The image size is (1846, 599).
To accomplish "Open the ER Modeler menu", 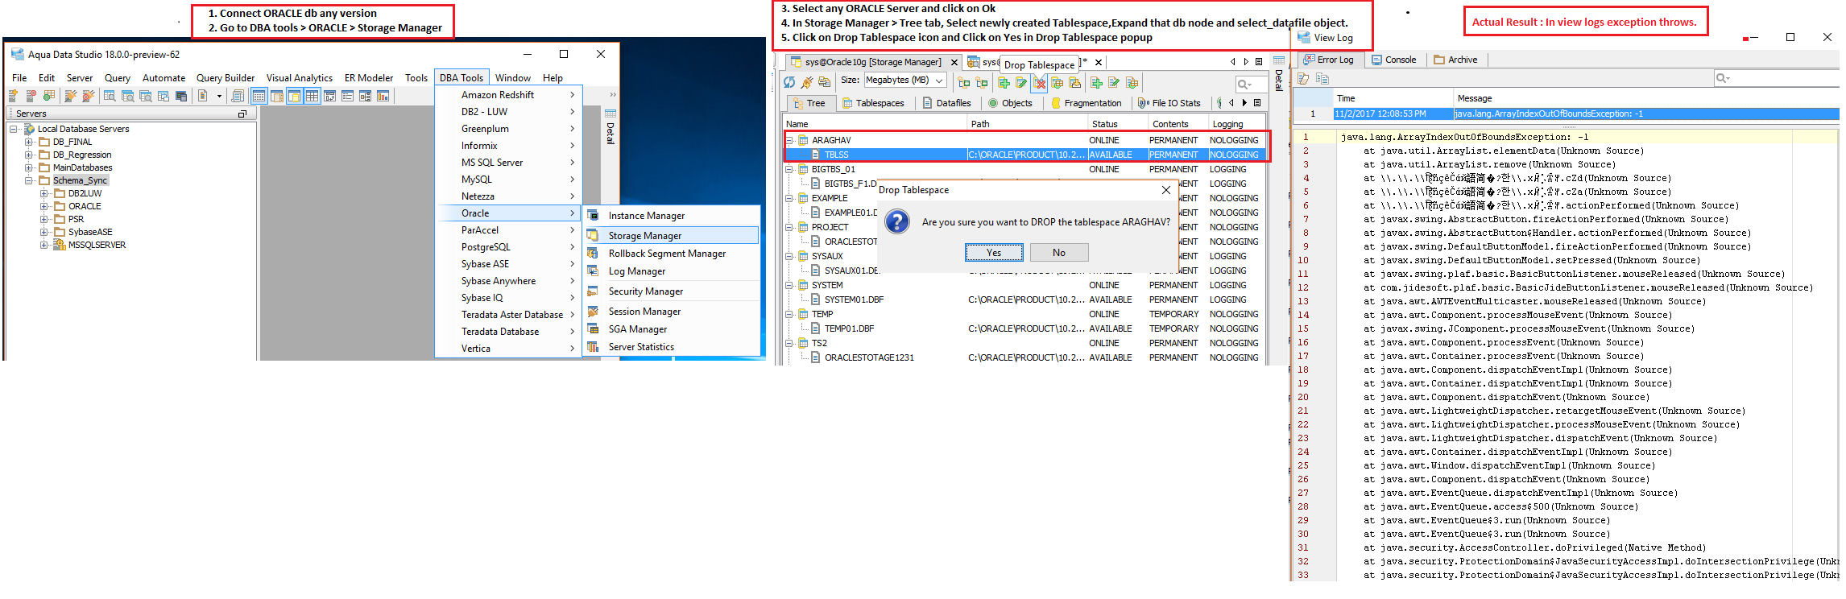I will (369, 78).
